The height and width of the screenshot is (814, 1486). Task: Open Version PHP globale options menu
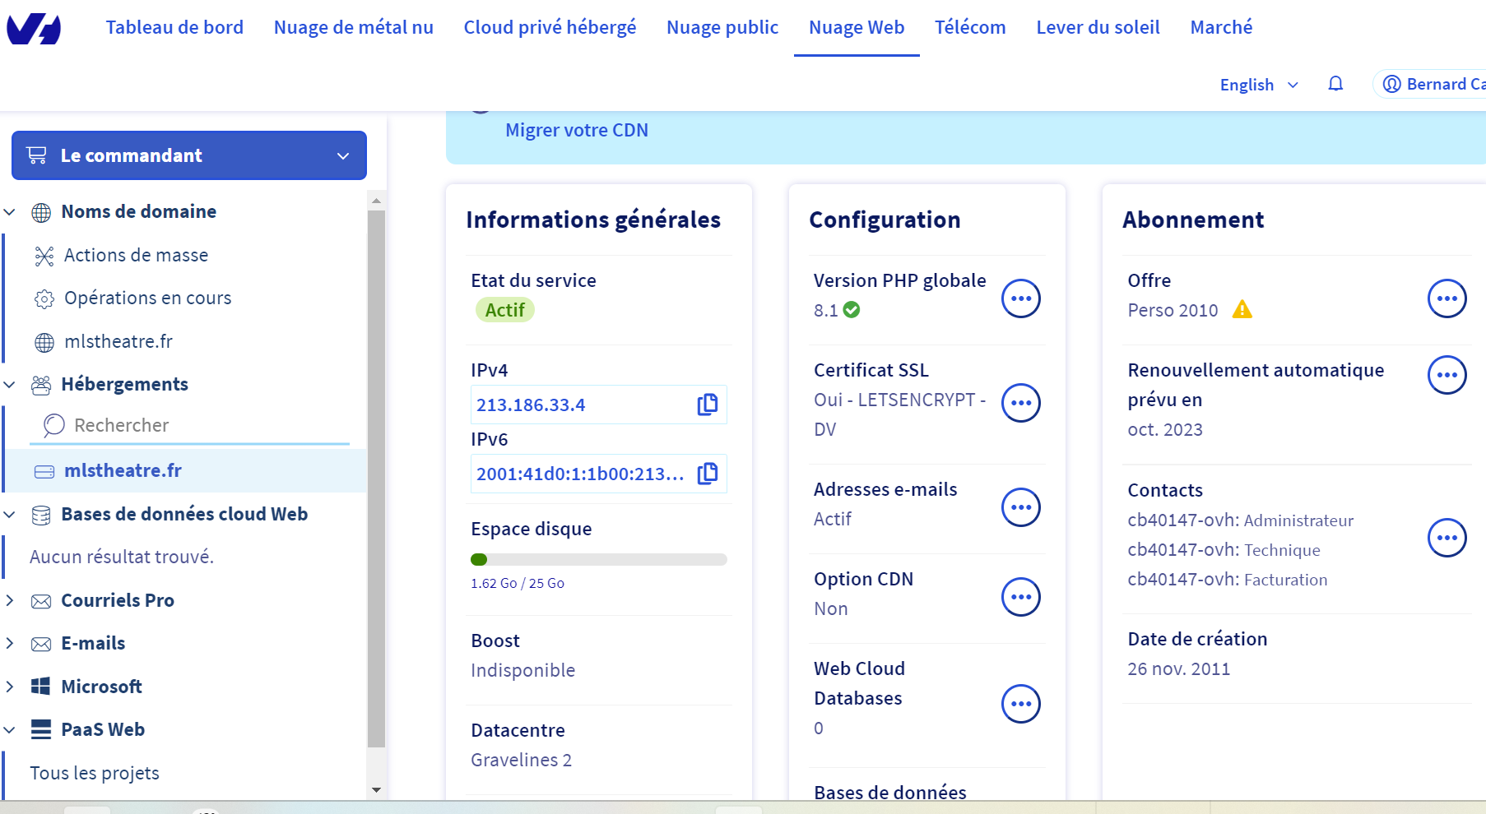click(x=1020, y=298)
